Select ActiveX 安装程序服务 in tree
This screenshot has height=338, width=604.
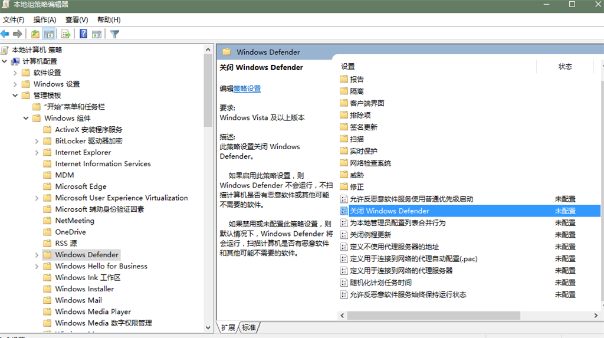(88, 130)
